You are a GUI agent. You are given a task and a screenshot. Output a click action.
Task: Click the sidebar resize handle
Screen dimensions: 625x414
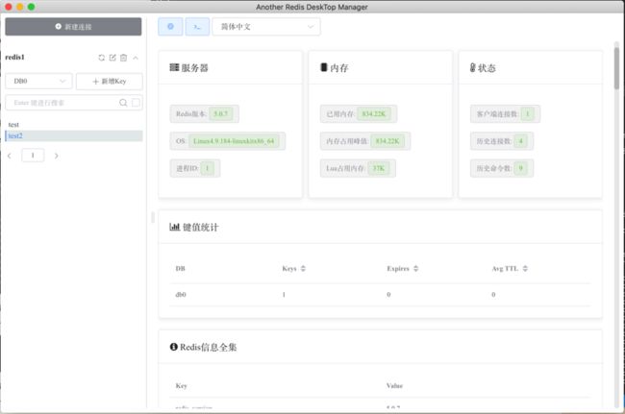[x=153, y=217]
